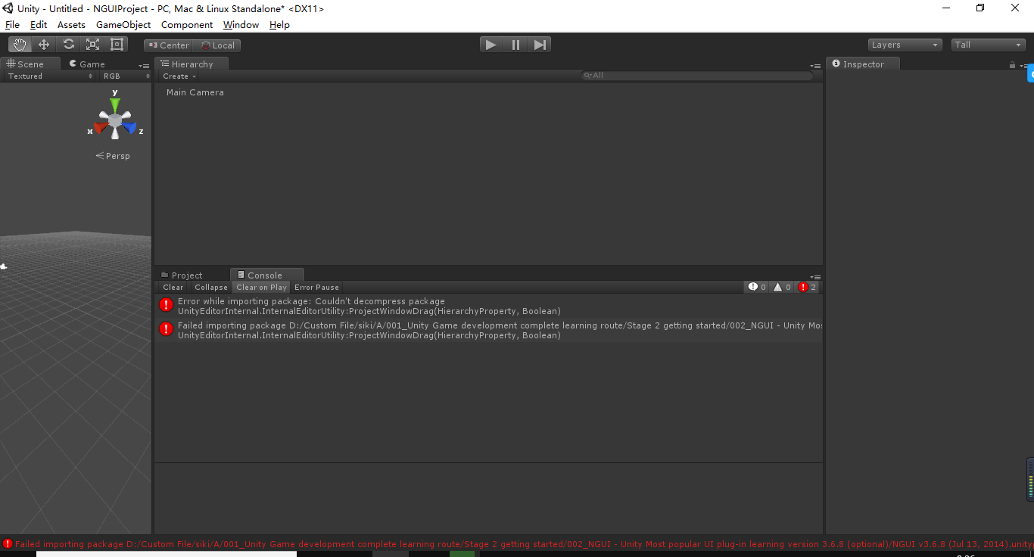The height and width of the screenshot is (557, 1034).
Task: Select Main Camera in the Hierarchy
Action: pos(195,92)
